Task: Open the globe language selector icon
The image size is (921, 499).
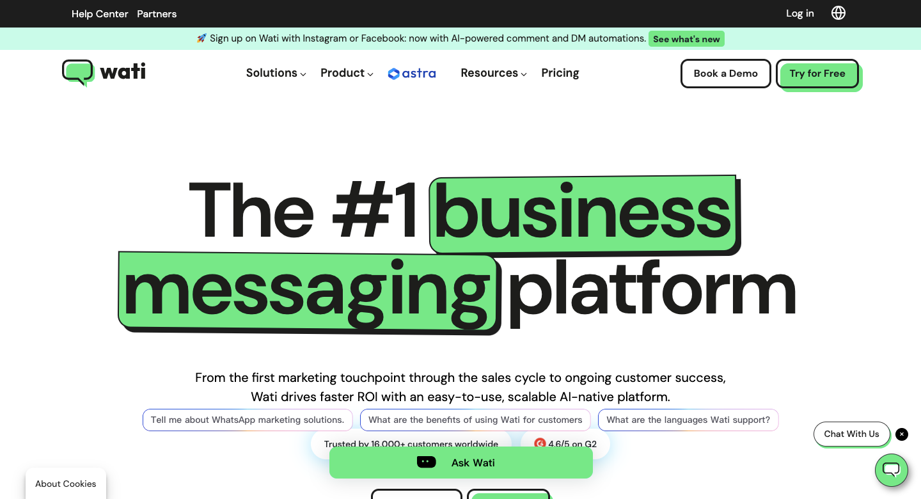Action: (x=838, y=13)
